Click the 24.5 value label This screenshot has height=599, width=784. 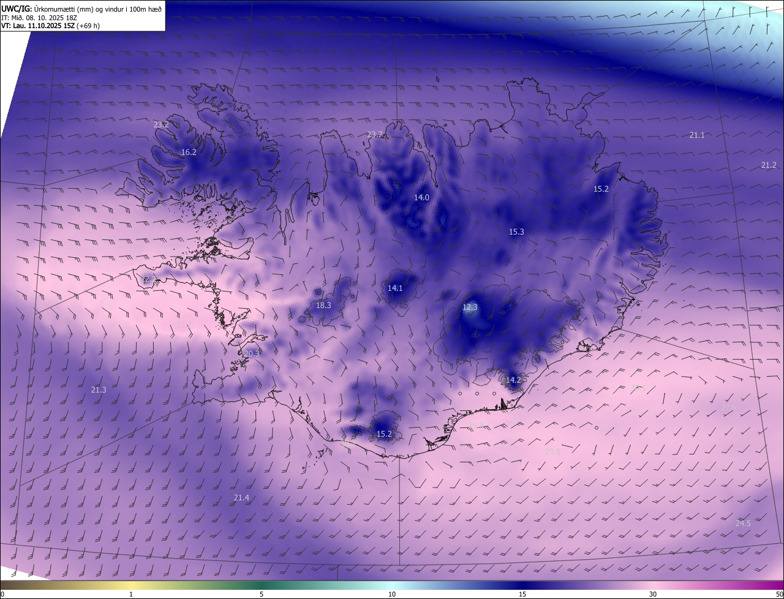(743, 523)
